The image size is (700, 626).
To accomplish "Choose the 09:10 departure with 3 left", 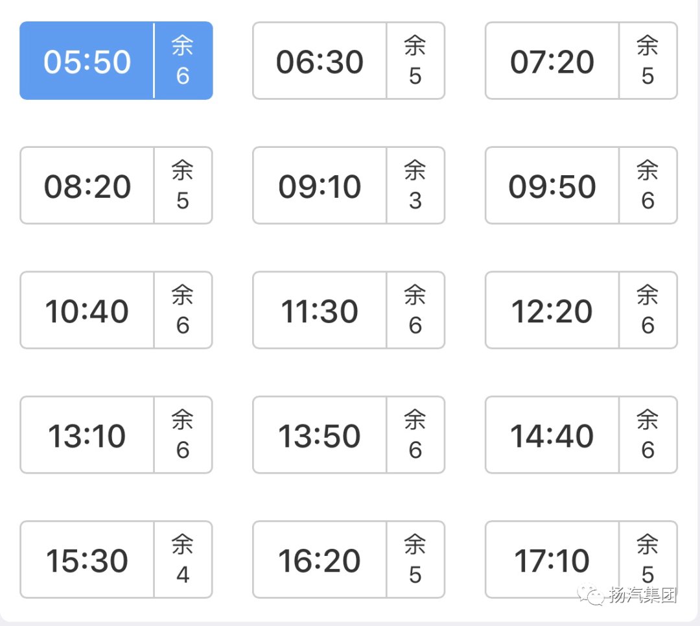I will 320,186.
